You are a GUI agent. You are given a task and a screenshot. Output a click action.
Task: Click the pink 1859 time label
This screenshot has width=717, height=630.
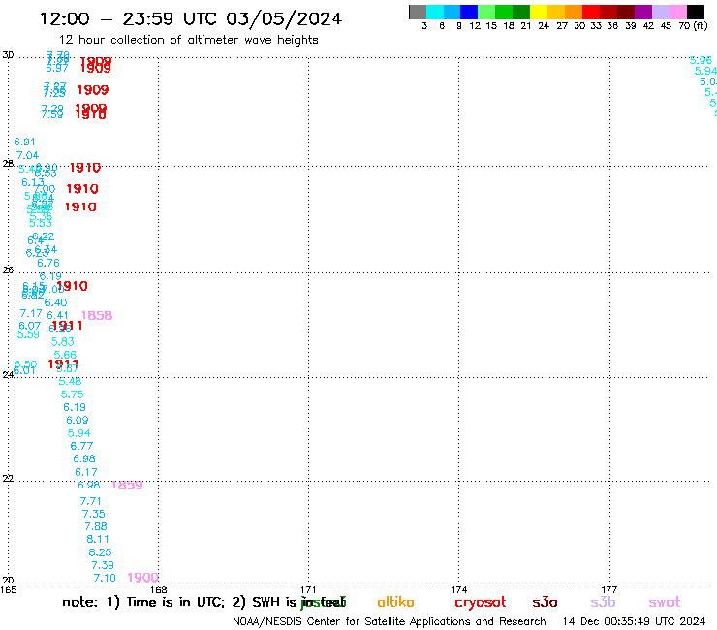[127, 485]
